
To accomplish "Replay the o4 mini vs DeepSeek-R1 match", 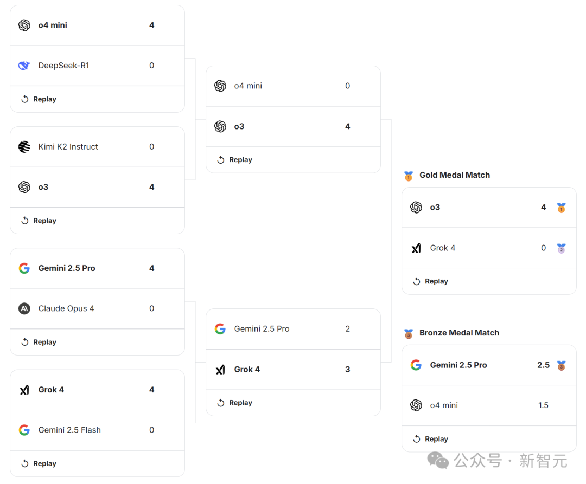I will point(39,99).
